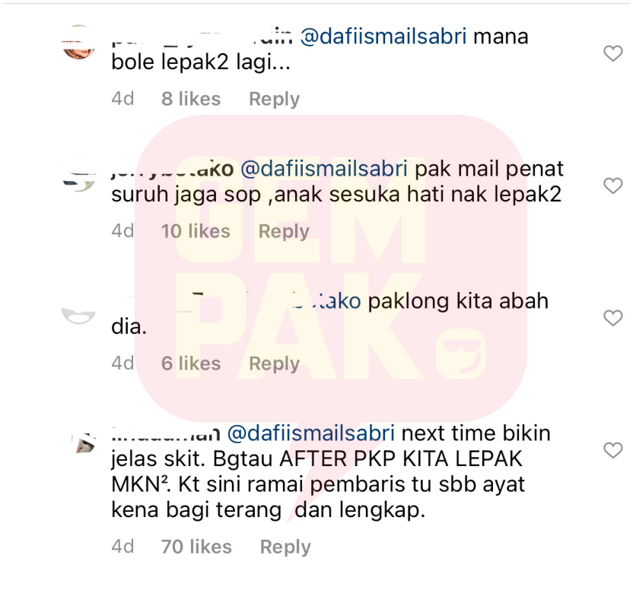Screen dimensions: 633x606
Task: Open second commenter's profile picture
Action: click(79, 174)
